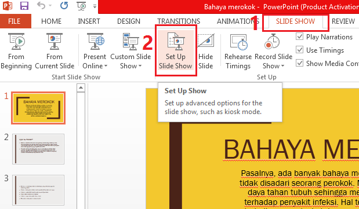This screenshot has width=359, height=209.
Task: Click the BAHAYA ME title text on slide
Action: 291,149
